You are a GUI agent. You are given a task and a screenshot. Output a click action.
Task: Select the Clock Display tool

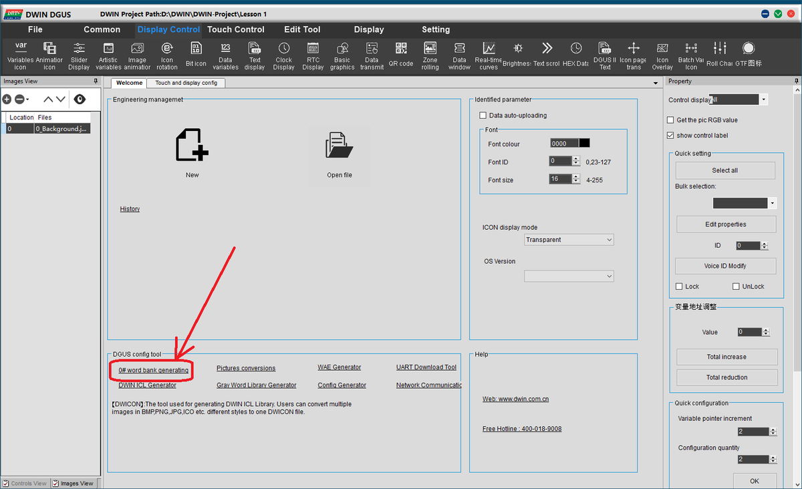point(284,55)
